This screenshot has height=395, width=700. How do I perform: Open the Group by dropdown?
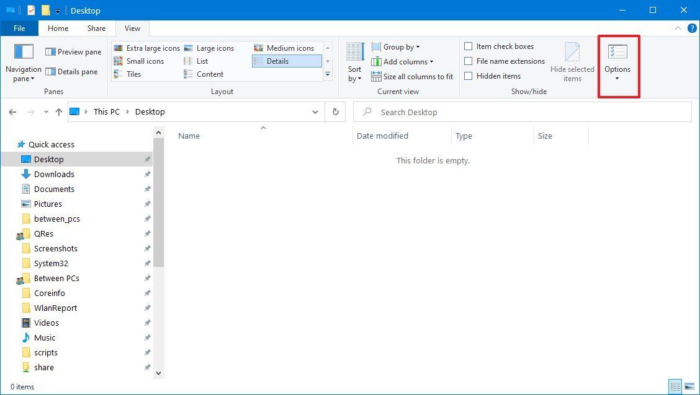pyautogui.click(x=397, y=46)
